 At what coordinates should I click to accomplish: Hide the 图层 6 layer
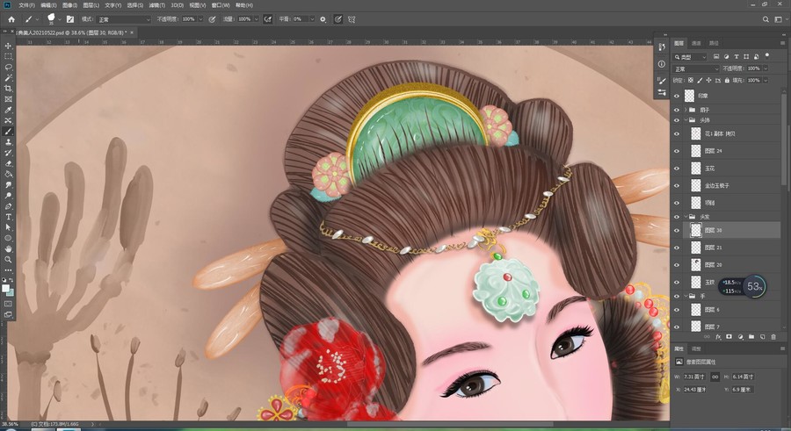[677, 310]
